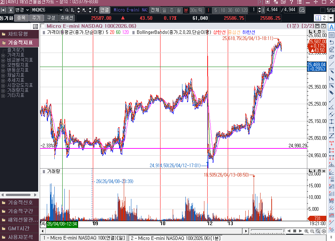Open chart settings gear at bottom right

[x=324, y=231]
